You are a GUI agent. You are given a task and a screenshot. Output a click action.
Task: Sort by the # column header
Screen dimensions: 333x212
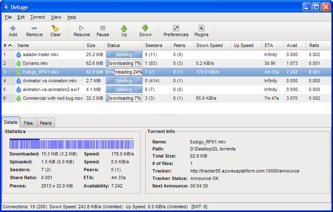(8, 45)
